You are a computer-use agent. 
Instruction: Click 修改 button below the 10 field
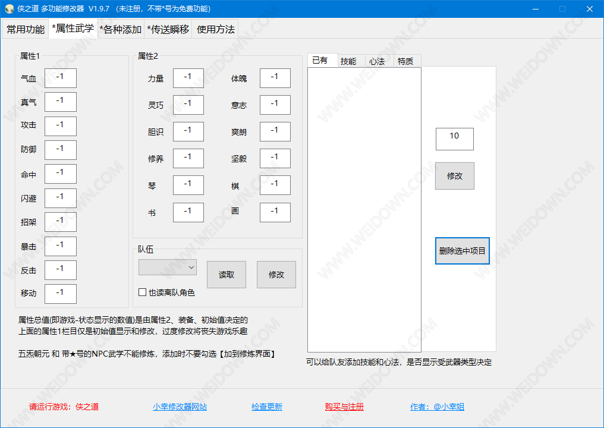pyautogui.click(x=455, y=176)
